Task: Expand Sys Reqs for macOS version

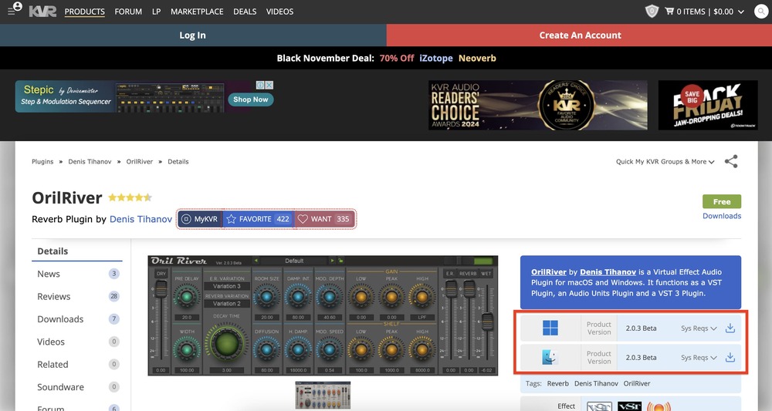Action: [699, 358]
